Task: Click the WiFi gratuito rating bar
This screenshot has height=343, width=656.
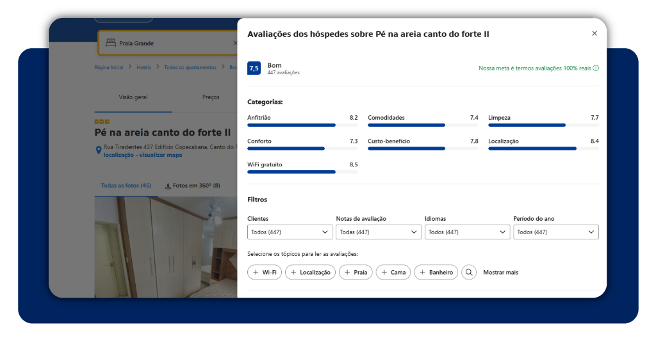Action: click(x=302, y=171)
